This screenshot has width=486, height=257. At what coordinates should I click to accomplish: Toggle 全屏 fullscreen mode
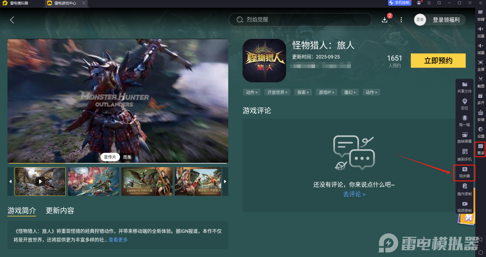point(481,65)
